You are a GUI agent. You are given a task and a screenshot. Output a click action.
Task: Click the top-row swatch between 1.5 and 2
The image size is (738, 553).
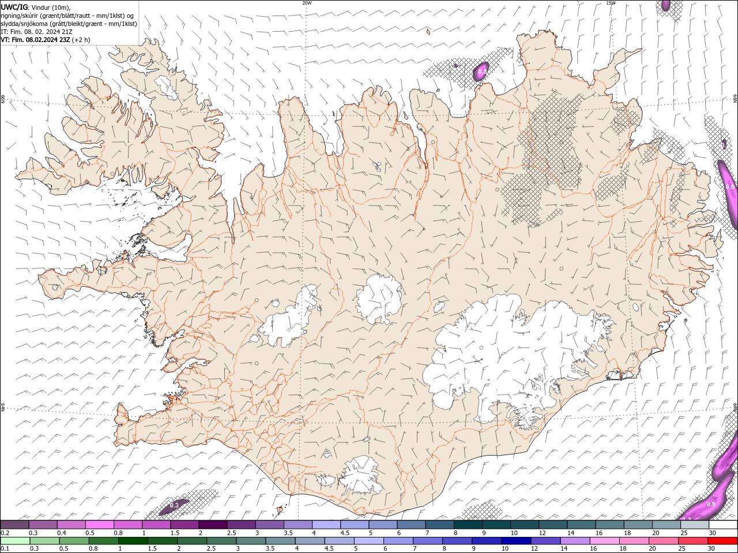(184, 525)
